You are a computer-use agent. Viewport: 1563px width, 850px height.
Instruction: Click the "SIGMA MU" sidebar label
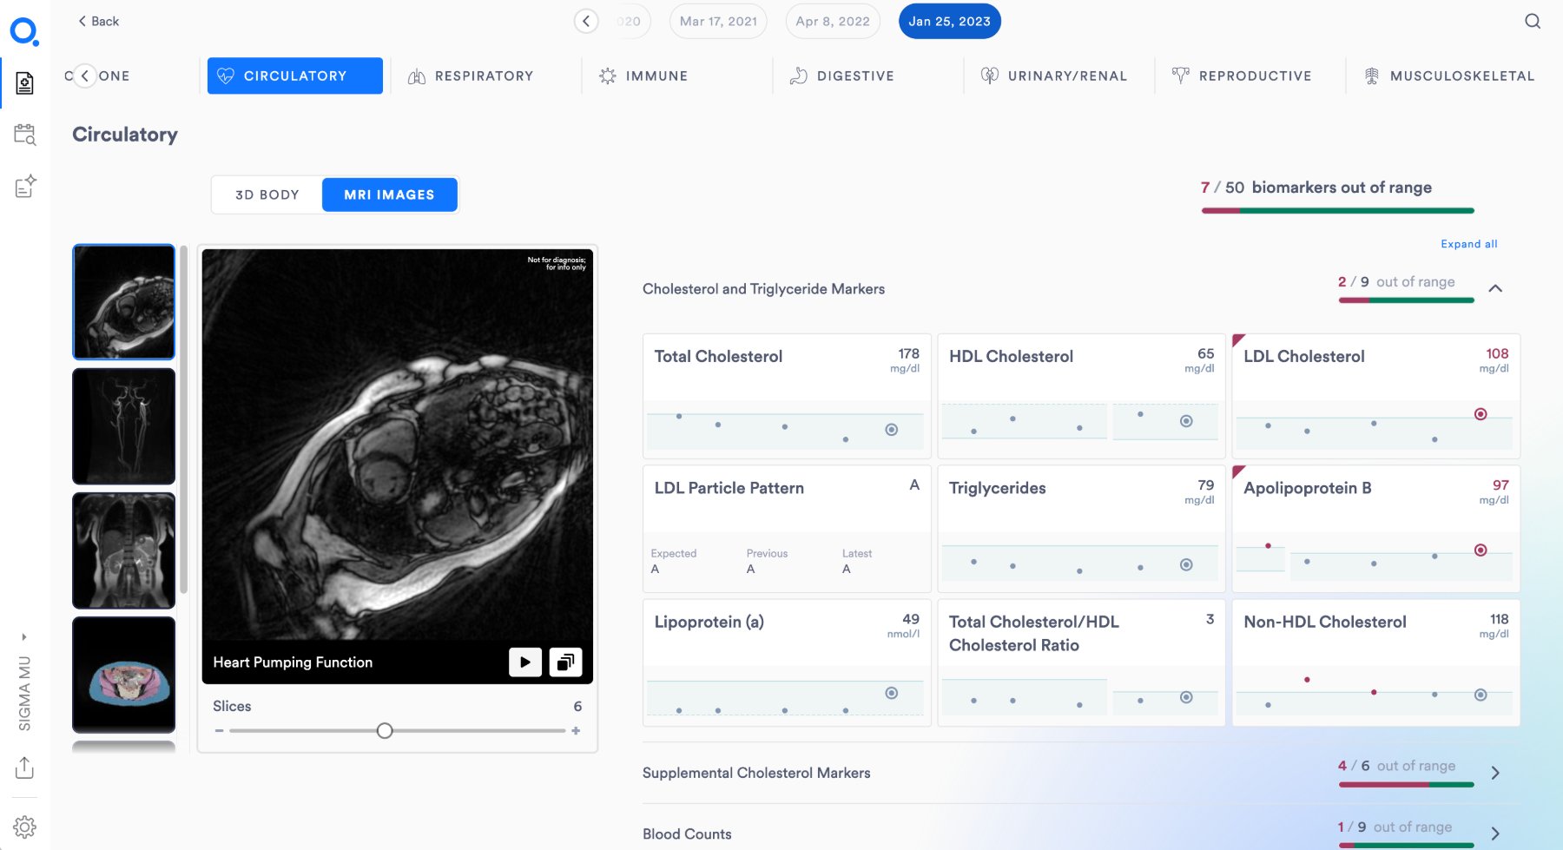24,693
